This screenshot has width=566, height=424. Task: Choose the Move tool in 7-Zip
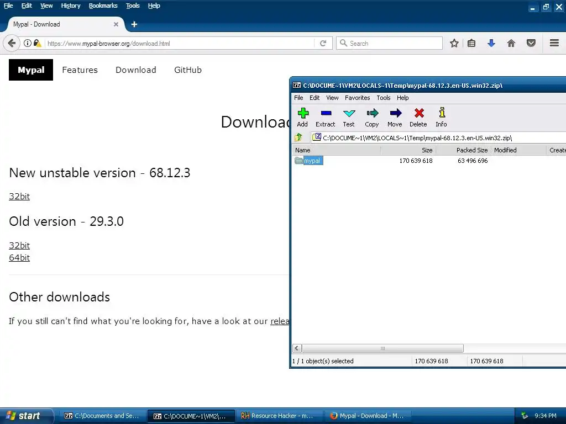(395, 118)
